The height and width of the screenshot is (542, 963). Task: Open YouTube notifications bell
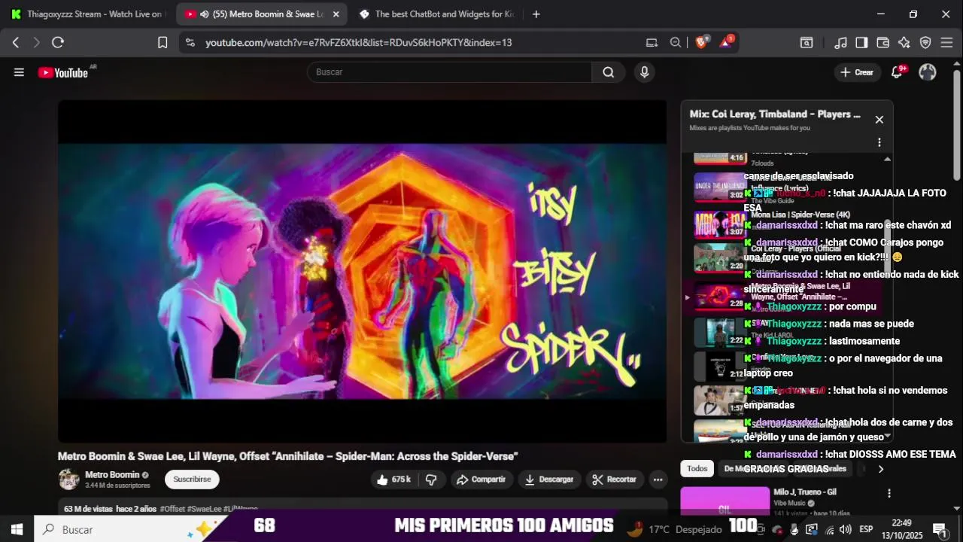click(x=897, y=72)
